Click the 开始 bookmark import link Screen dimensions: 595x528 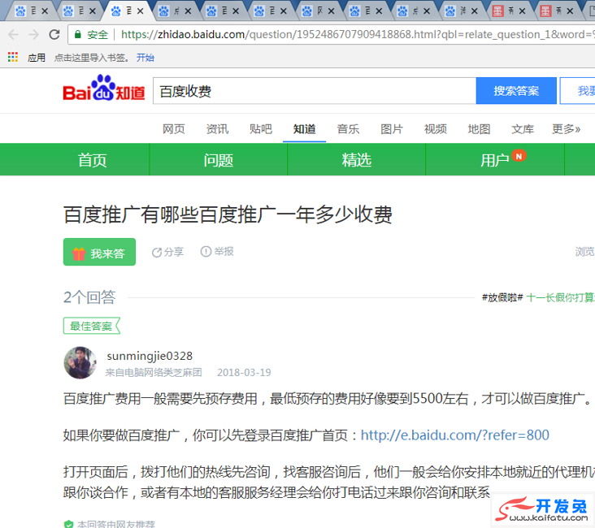145,58
